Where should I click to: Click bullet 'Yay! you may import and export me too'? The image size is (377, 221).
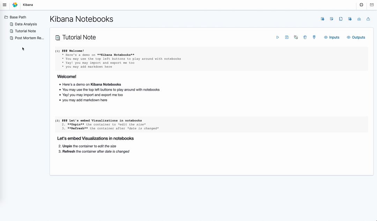(x=93, y=95)
